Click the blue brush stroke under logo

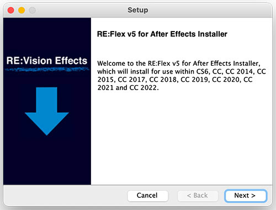click(x=47, y=70)
